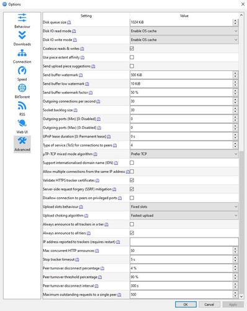
Task: Click the OK button
Action: coord(186,305)
